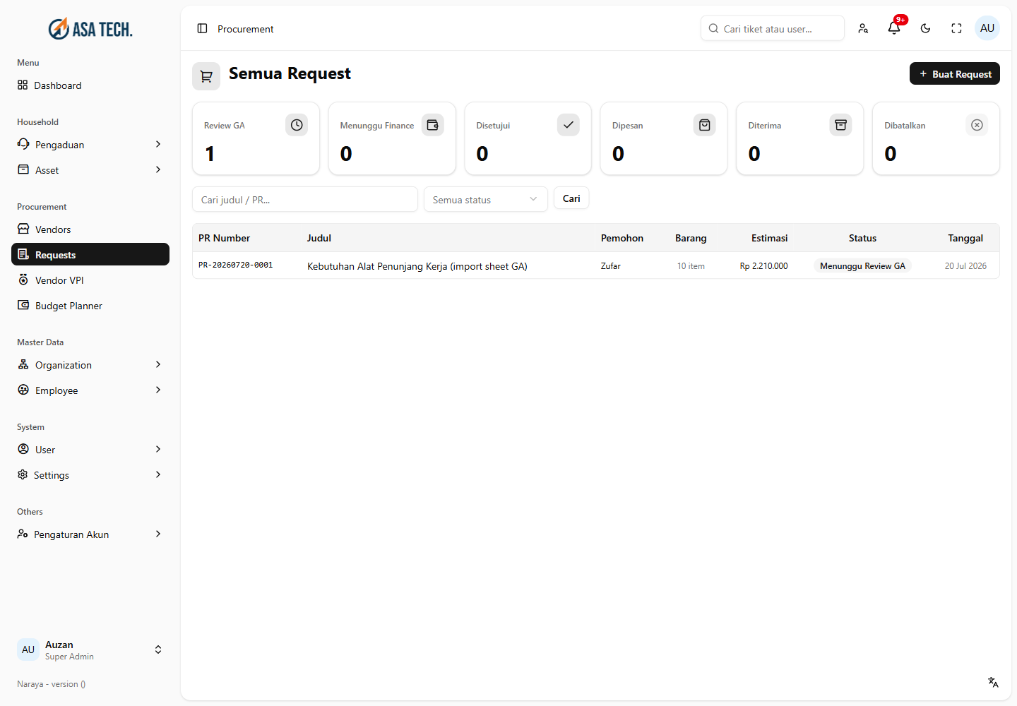The height and width of the screenshot is (706, 1017).
Task: Expand the Organization section
Action: pyautogui.click(x=90, y=365)
